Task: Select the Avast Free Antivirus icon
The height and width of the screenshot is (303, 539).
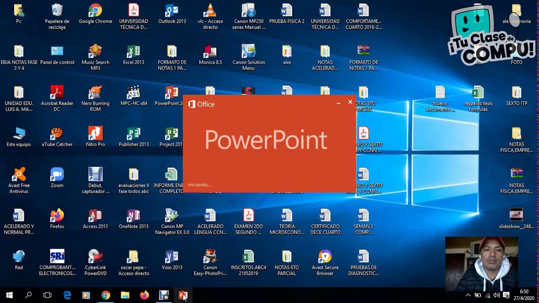Action: coord(19,181)
